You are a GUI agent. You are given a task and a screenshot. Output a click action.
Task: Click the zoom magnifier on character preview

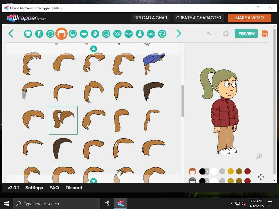(x=259, y=156)
